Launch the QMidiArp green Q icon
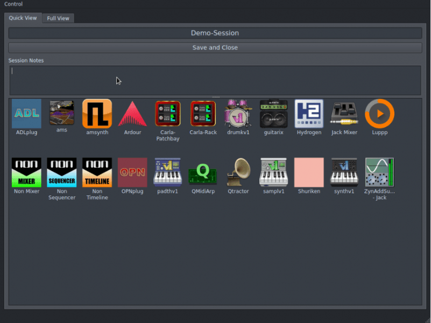Screen dimensions: 431x323 coord(203,173)
